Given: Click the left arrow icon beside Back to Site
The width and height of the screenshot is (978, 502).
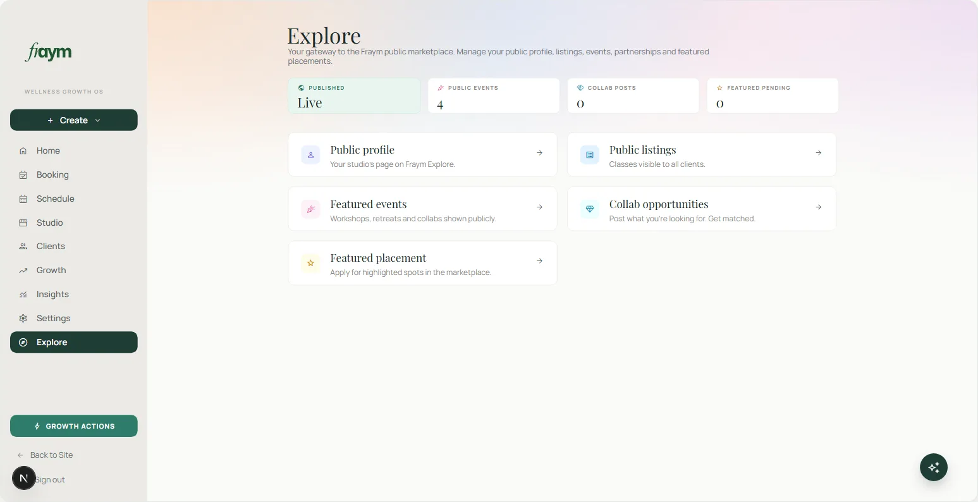Looking at the screenshot, I should click(20, 455).
